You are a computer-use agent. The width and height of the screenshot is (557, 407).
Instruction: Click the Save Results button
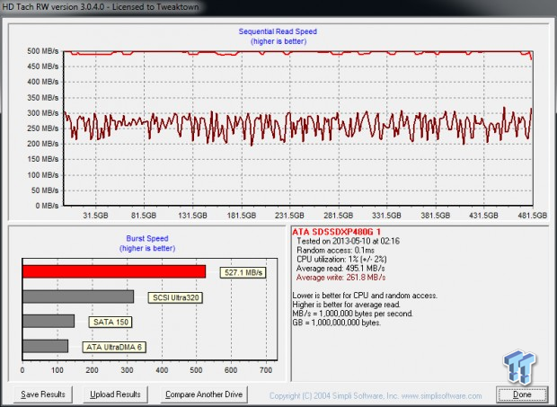coord(43,394)
